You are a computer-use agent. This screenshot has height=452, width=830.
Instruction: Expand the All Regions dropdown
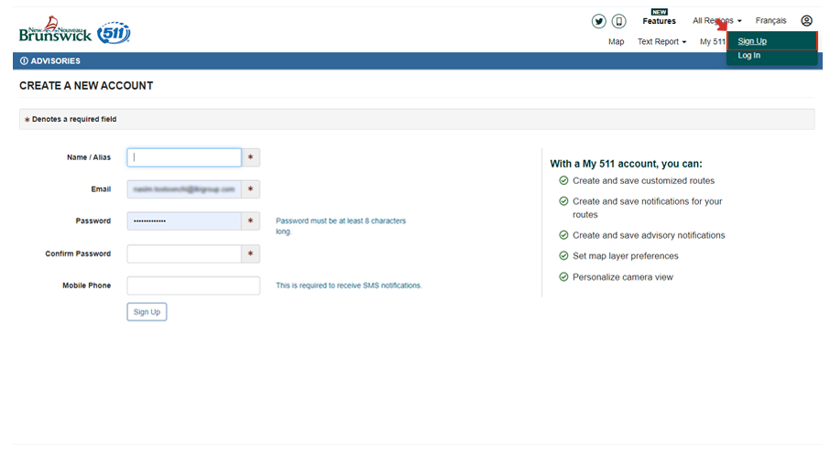(x=716, y=21)
